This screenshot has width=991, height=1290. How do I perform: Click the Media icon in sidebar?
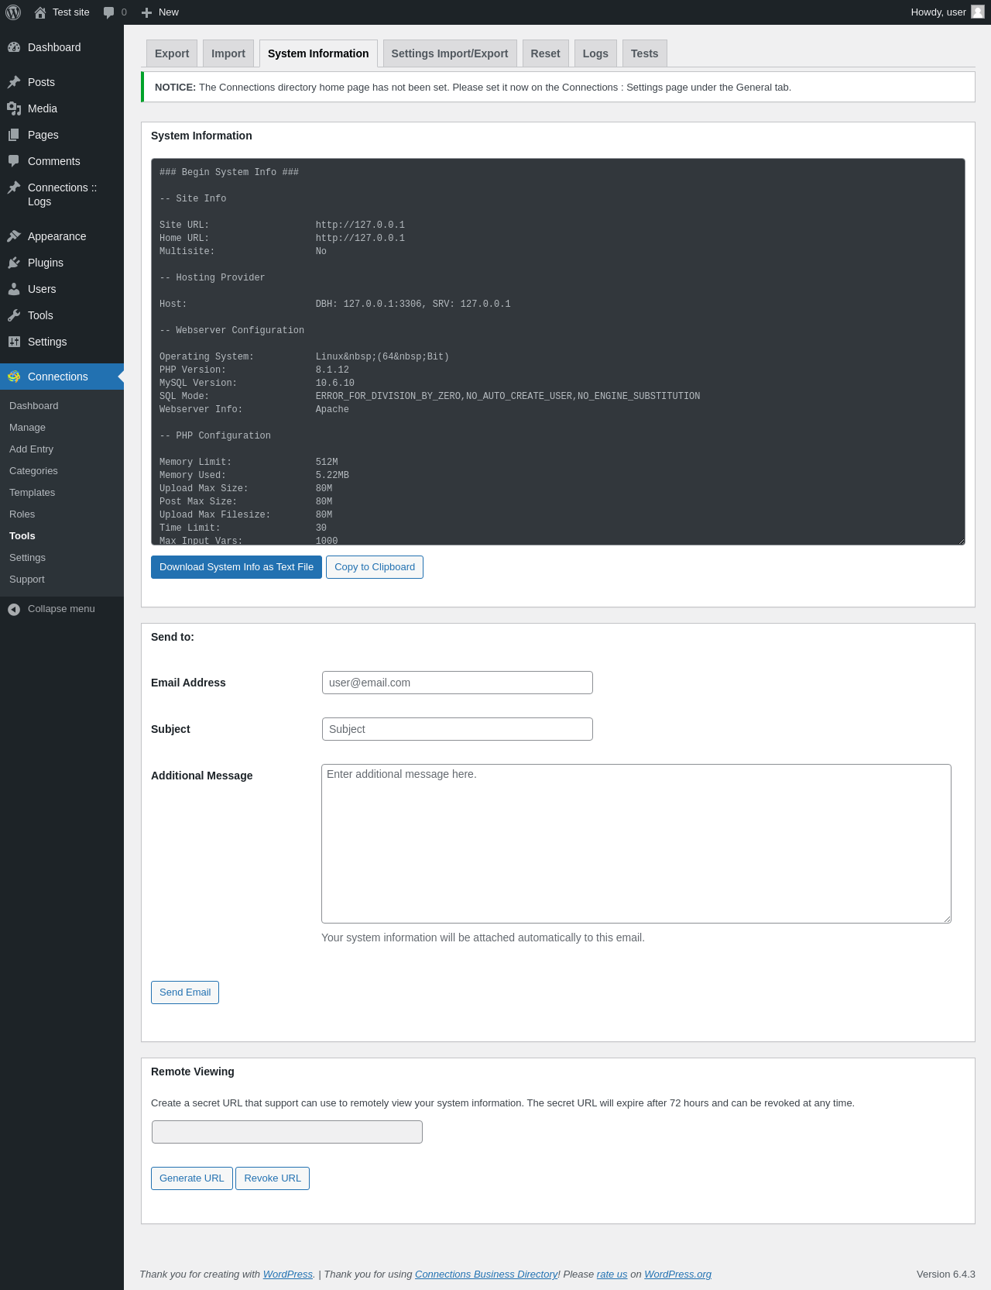pos(14,108)
